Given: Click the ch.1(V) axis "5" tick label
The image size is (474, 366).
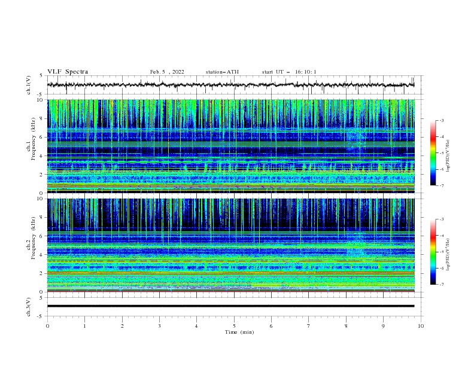Looking at the screenshot, I should tap(41, 75).
